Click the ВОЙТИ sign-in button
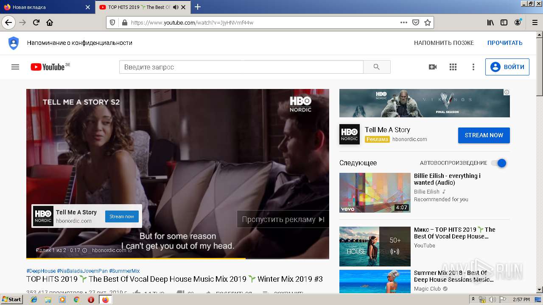The width and height of the screenshot is (543, 305). pyautogui.click(x=507, y=67)
